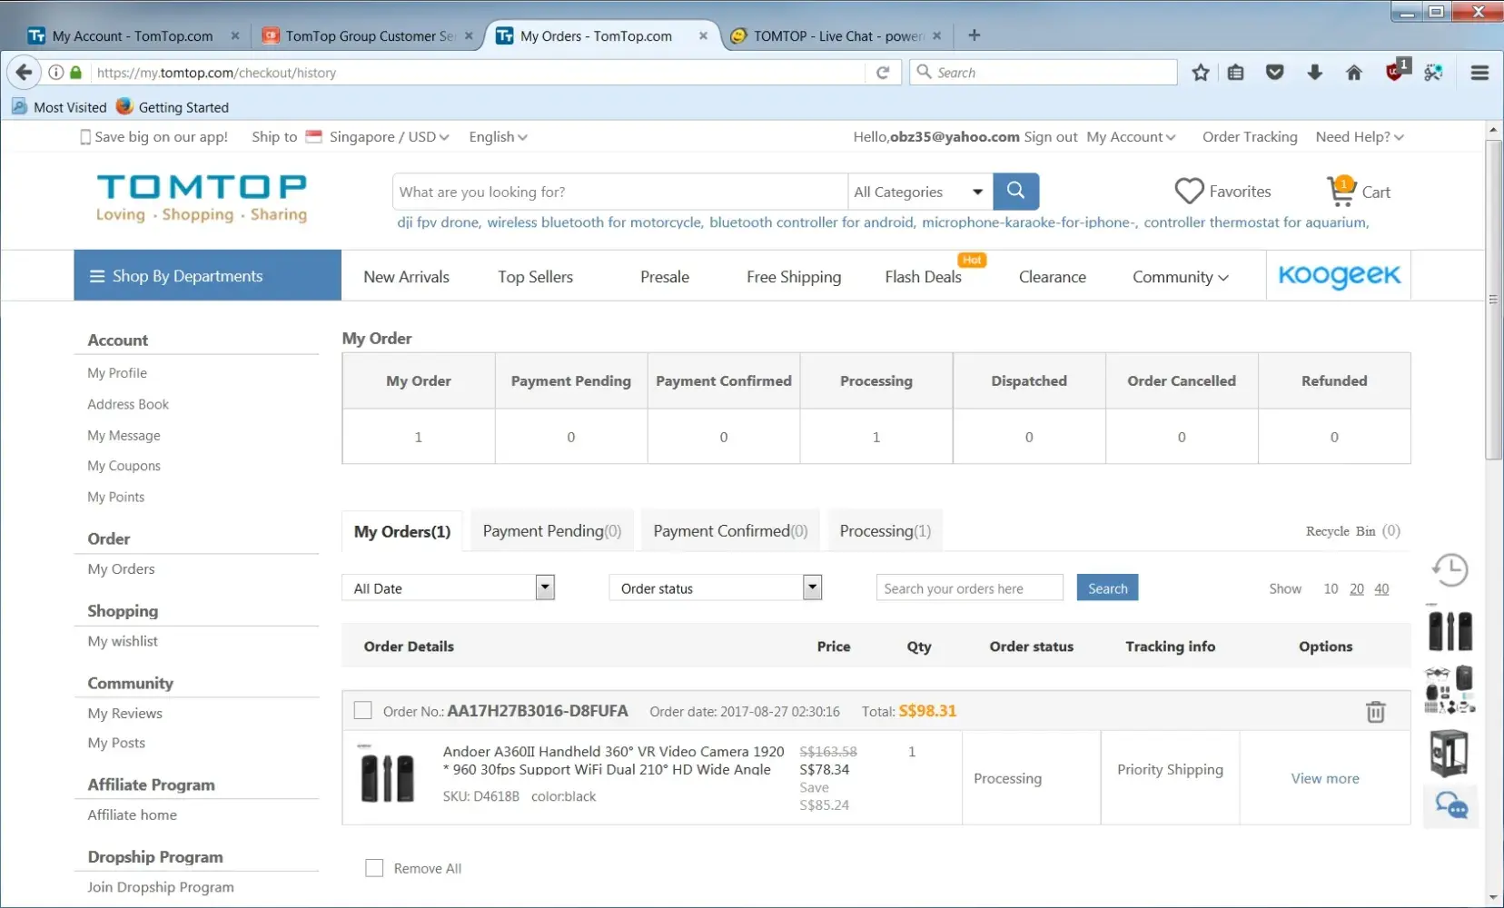Click the Search your orders input field
Viewport: 1504px width, 908px height.
click(x=969, y=588)
